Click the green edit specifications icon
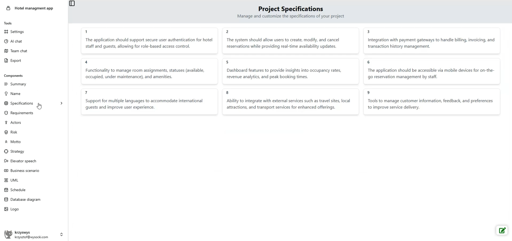The image size is (512, 241). click(502, 230)
